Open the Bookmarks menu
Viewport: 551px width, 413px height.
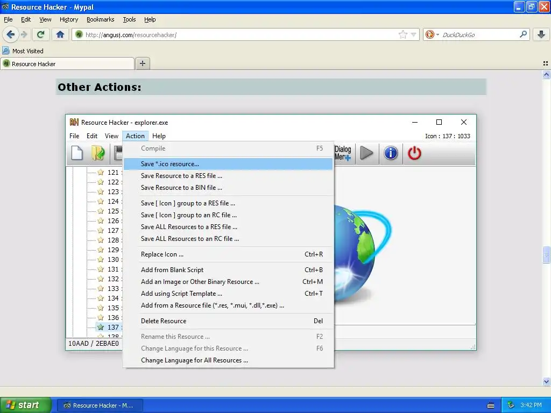click(x=100, y=19)
